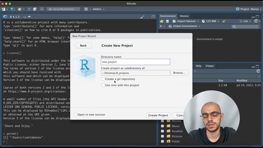The height and width of the screenshot is (148, 263).
Task: Click the Pictures folder name
Action: 177,136
